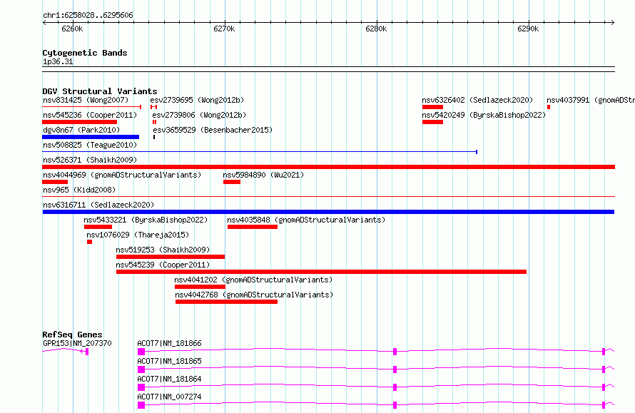The image size is (635, 413).
Task: Click the blue dgv8n67 variant bar
Action: point(91,137)
